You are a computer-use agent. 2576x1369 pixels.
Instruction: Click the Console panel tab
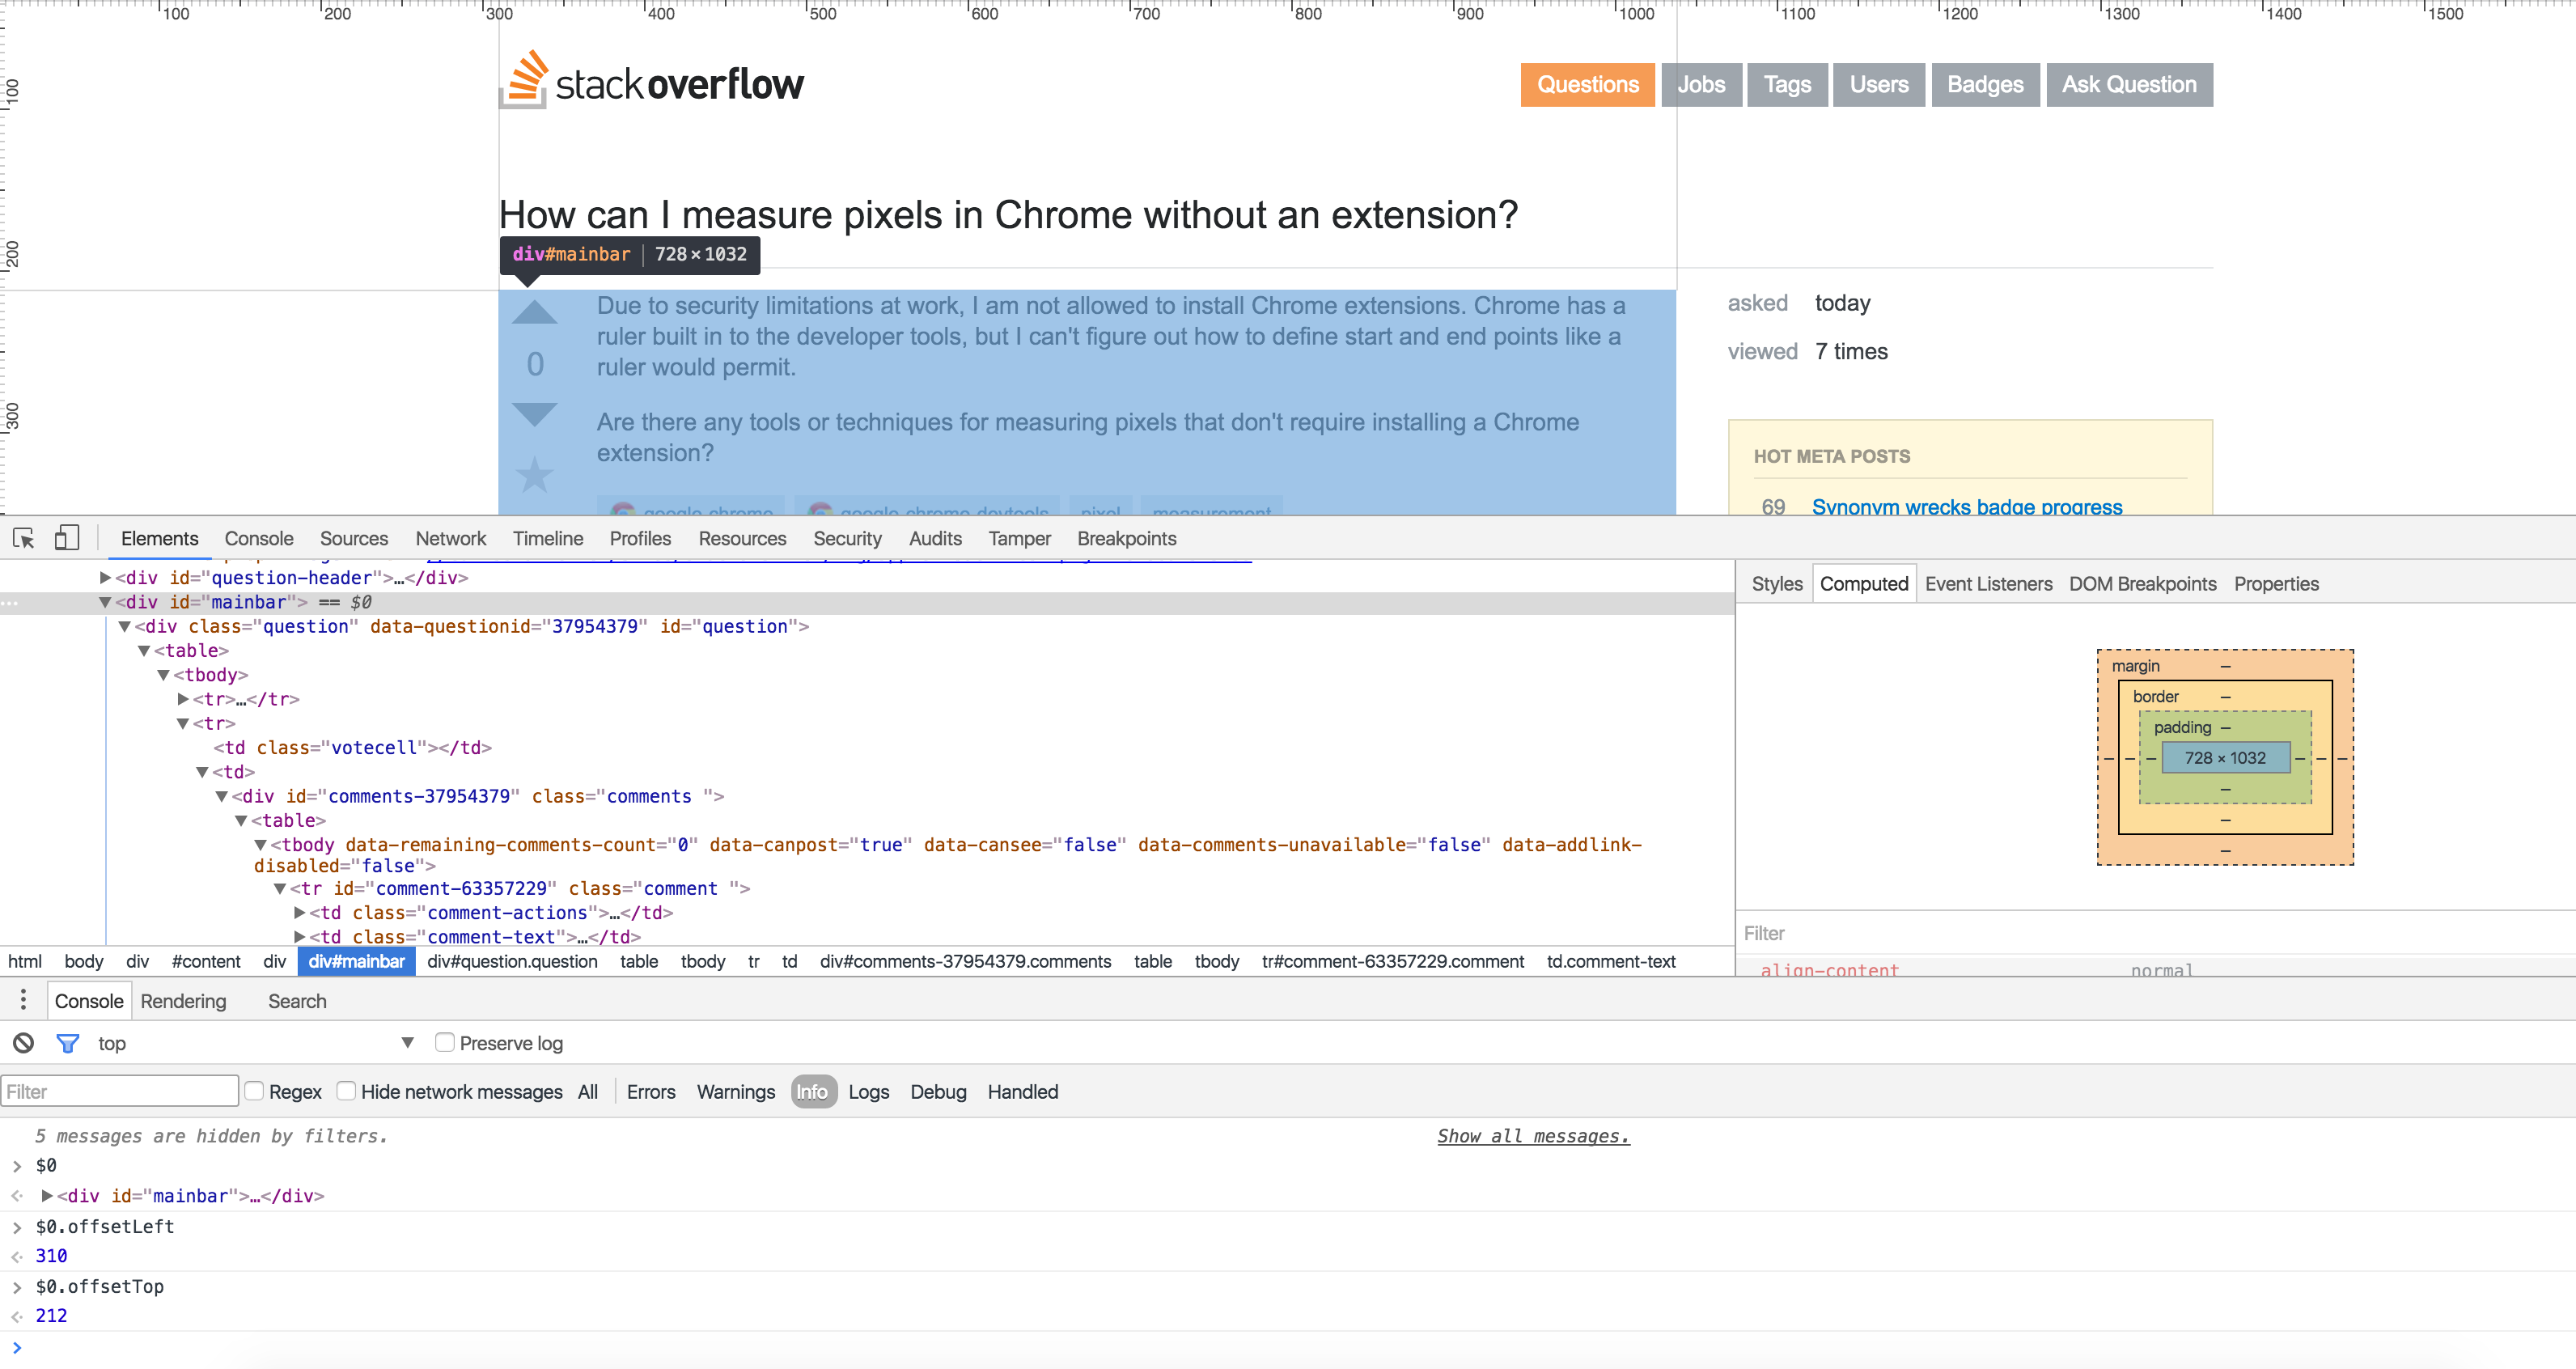pos(257,539)
